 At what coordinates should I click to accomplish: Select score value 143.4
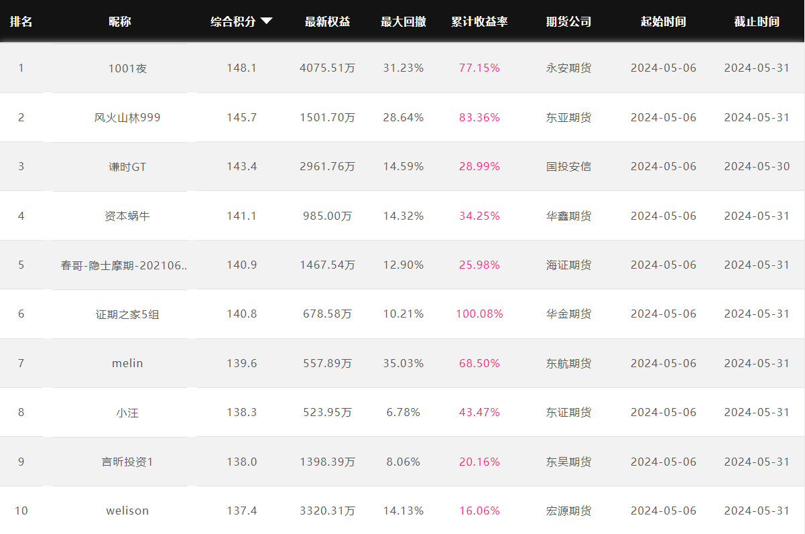241,166
